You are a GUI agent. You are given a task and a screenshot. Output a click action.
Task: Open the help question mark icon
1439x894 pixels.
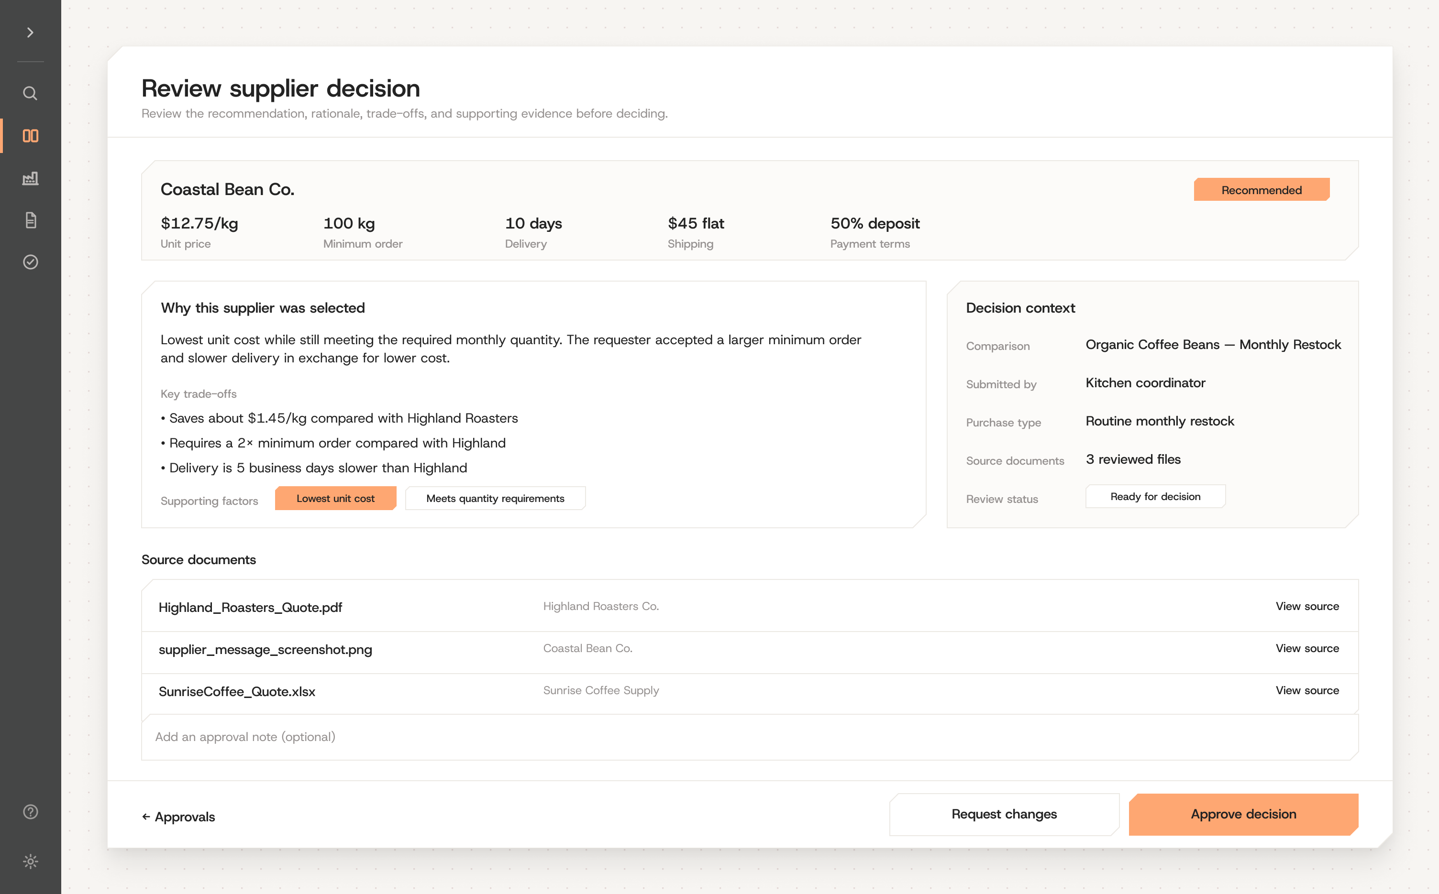click(30, 812)
